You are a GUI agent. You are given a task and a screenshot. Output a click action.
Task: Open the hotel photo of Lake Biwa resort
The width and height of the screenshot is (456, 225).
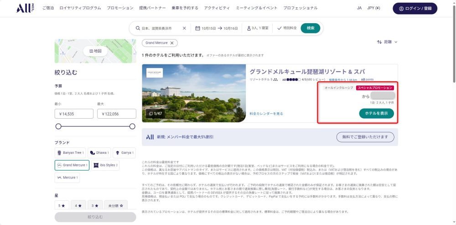click(x=194, y=93)
